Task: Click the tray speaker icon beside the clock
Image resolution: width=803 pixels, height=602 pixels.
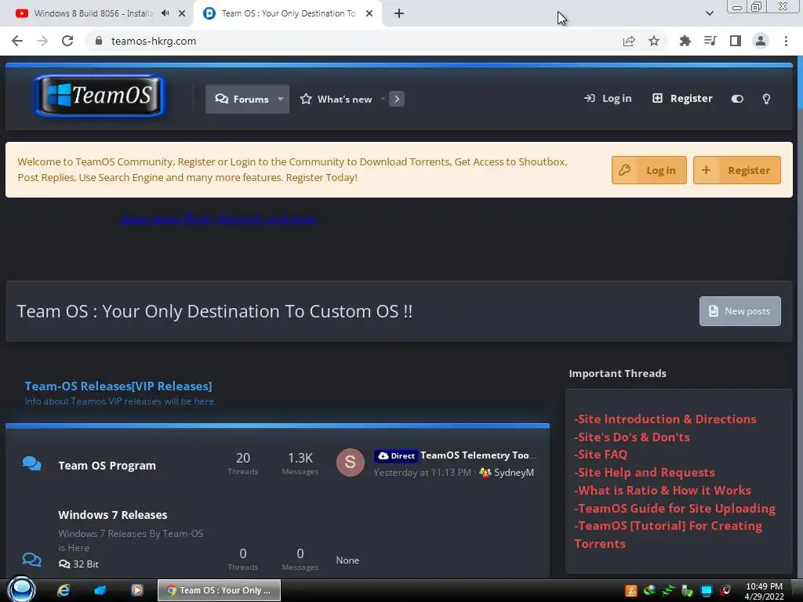Action: (x=725, y=591)
